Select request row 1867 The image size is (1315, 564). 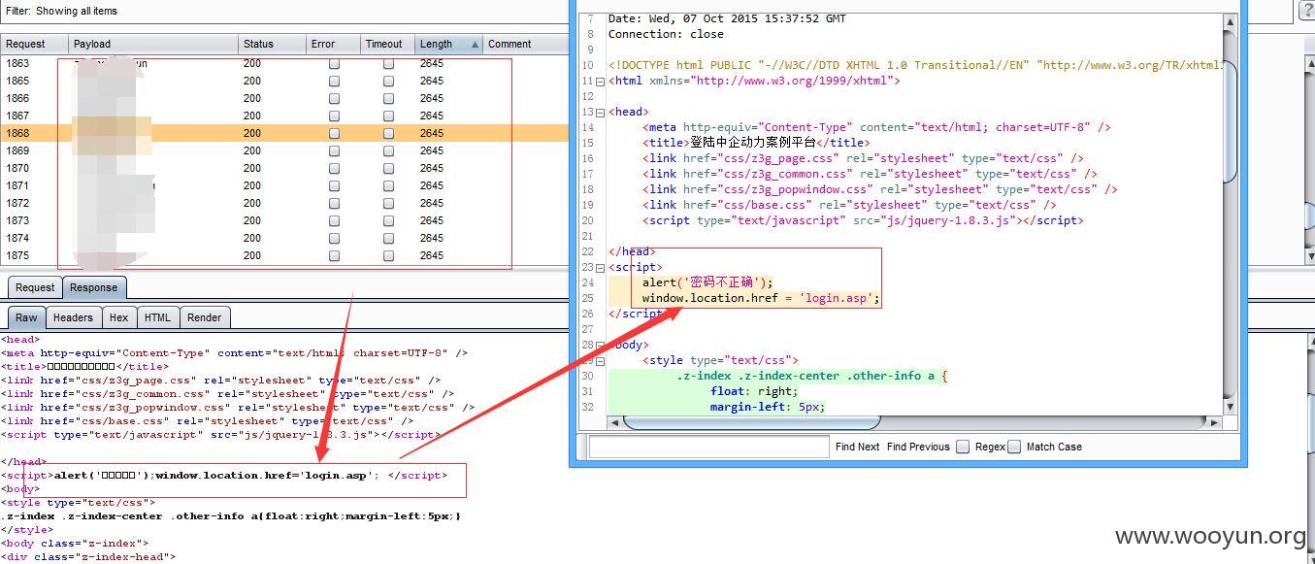click(x=284, y=116)
